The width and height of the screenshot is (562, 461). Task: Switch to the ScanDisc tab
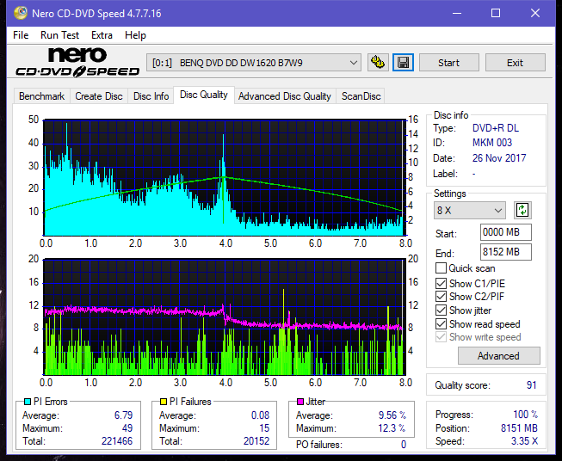(361, 96)
